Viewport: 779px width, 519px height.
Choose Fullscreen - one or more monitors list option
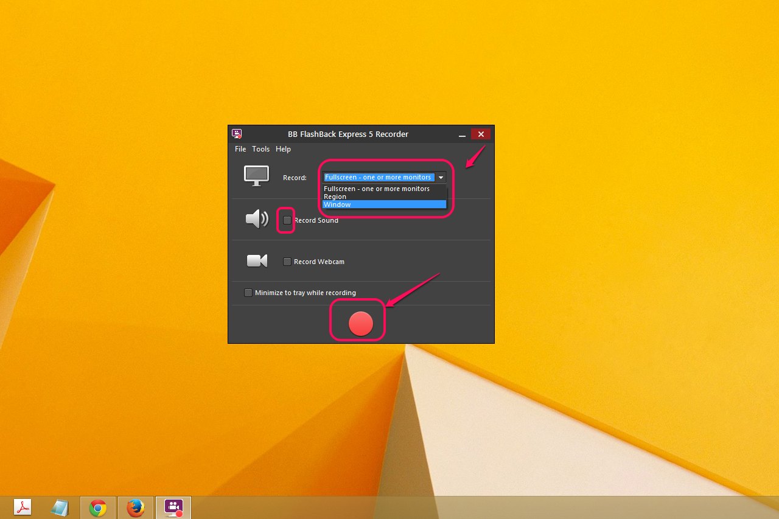pyautogui.click(x=384, y=189)
